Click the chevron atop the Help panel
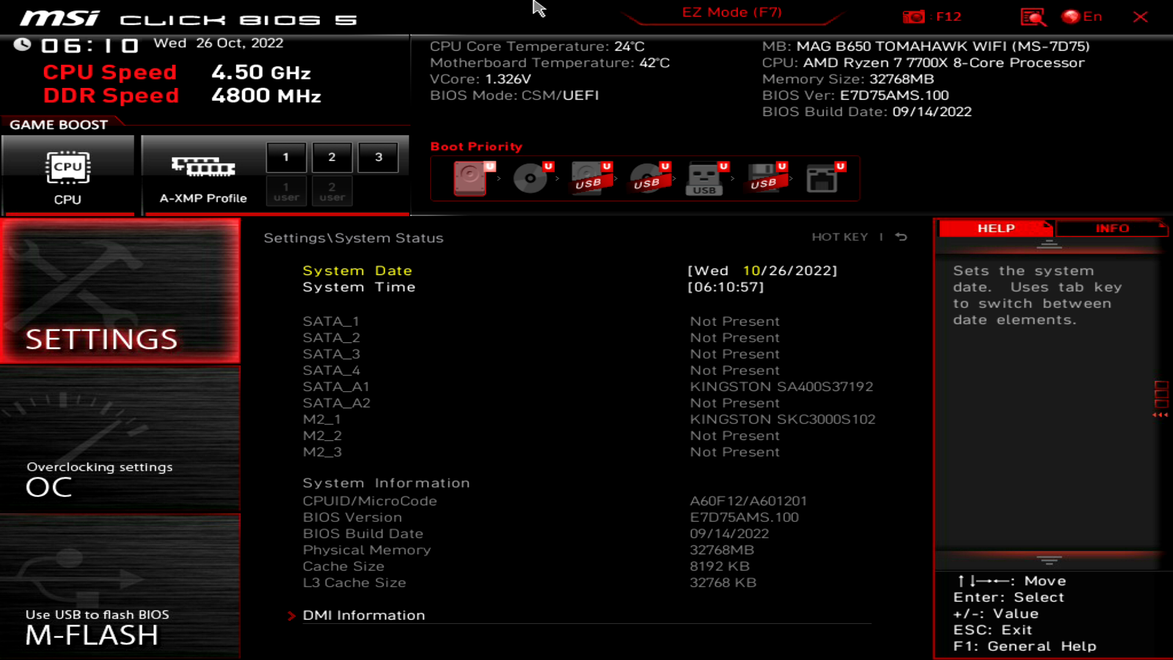This screenshot has height=660, width=1173. point(1050,243)
